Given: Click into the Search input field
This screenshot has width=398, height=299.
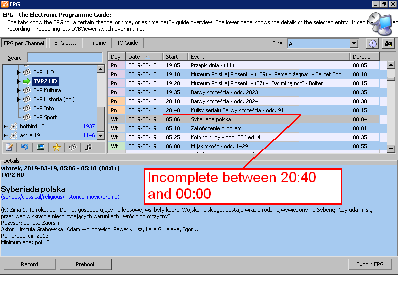Looking at the screenshot, I should coord(65,58).
